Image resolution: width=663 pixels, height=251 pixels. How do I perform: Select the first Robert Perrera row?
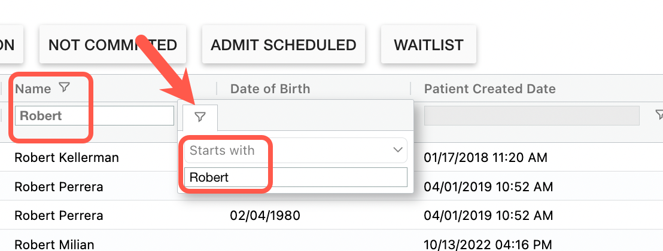pyautogui.click(x=59, y=186)
